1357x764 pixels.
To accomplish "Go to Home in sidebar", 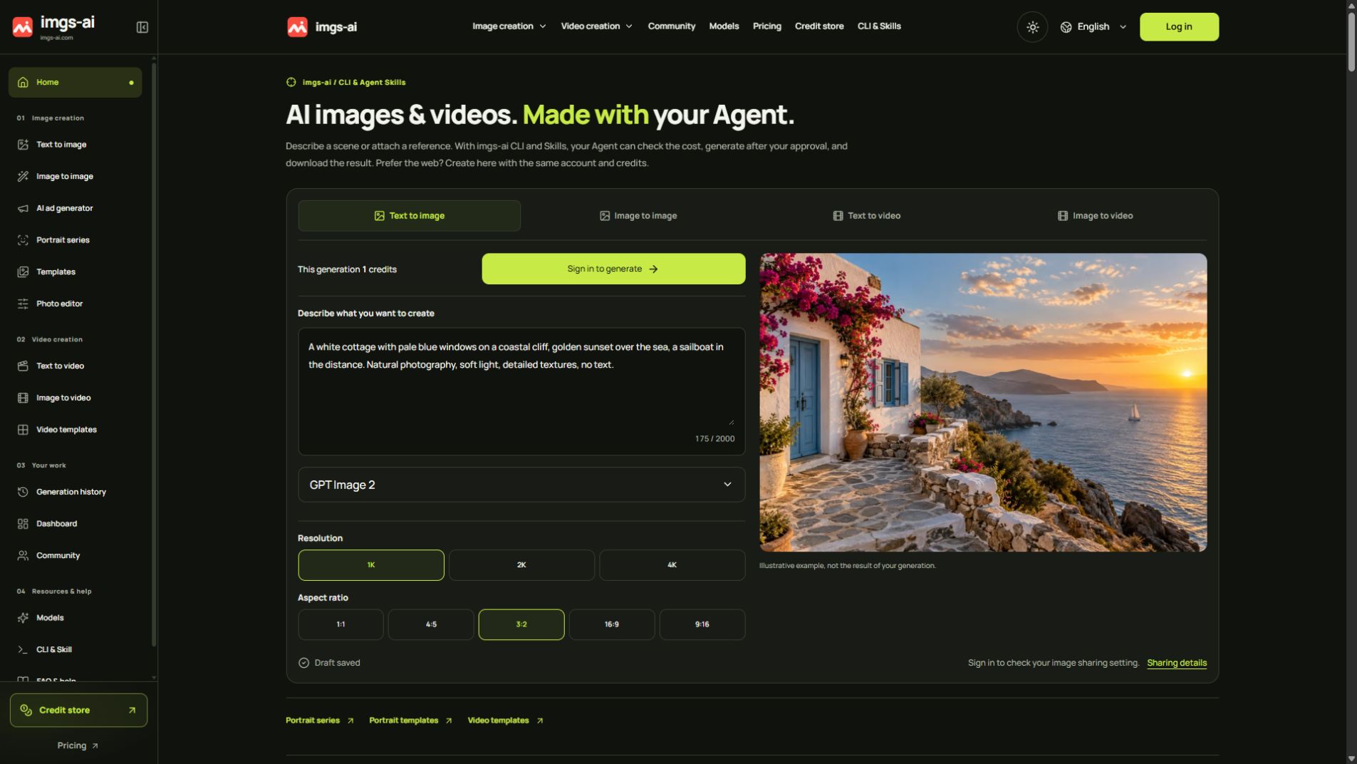I will [75, 83].
